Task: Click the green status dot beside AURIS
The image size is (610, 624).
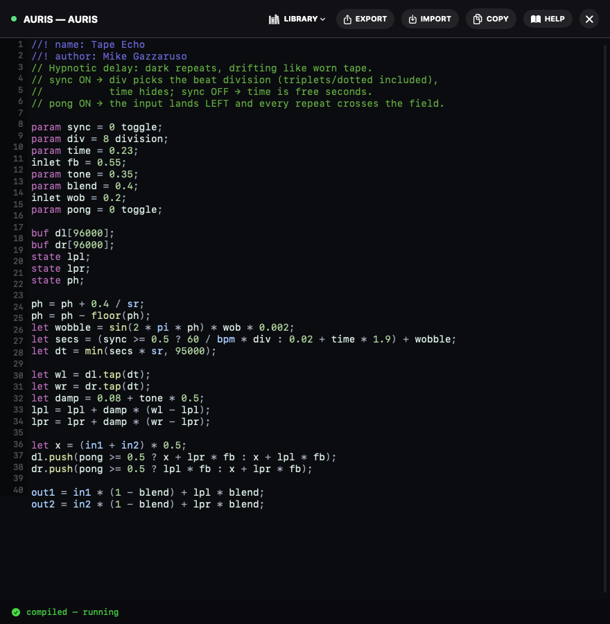Action: click(x=14, y=19)
